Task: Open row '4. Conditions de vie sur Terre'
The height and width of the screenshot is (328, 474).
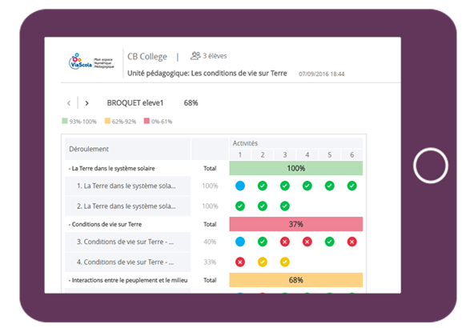Action: point(127,262)
